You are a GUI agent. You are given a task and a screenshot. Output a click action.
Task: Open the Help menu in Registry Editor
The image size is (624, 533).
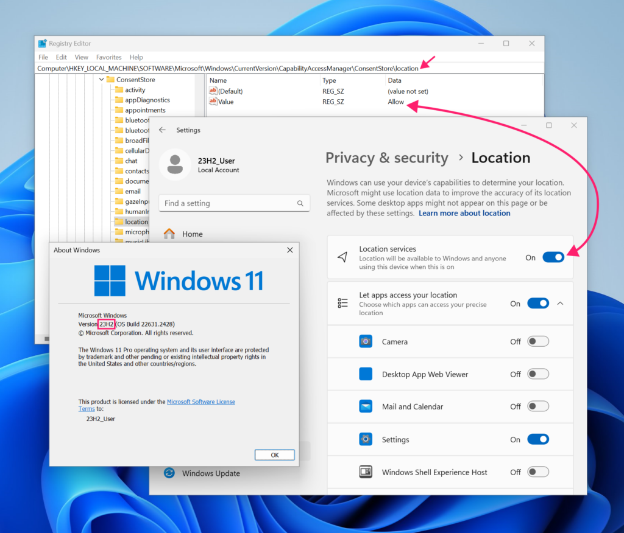[136, 57]
